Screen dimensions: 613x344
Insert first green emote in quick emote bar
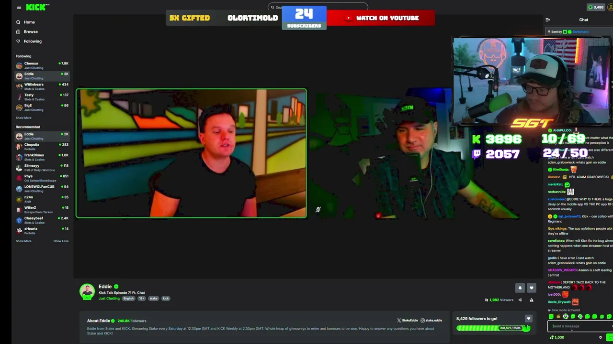(x=551, y=317)
